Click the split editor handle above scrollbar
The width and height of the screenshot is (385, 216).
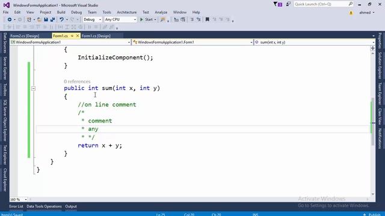tap(373, 48)
